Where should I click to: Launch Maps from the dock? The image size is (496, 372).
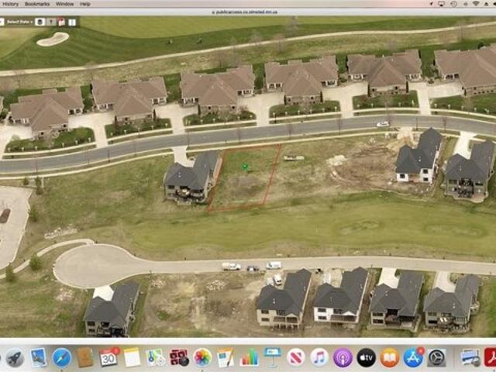click(x=156, y=357)
